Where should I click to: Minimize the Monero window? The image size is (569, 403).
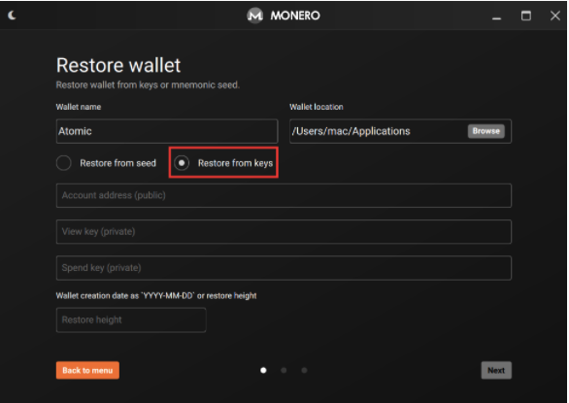(x=496, y=17)
